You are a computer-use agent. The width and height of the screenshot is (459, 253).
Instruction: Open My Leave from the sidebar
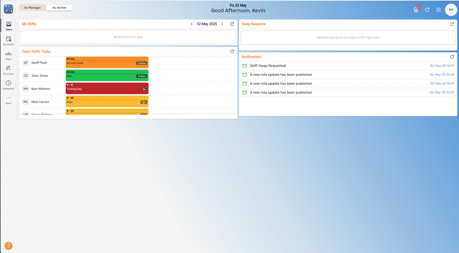(8, 70)
